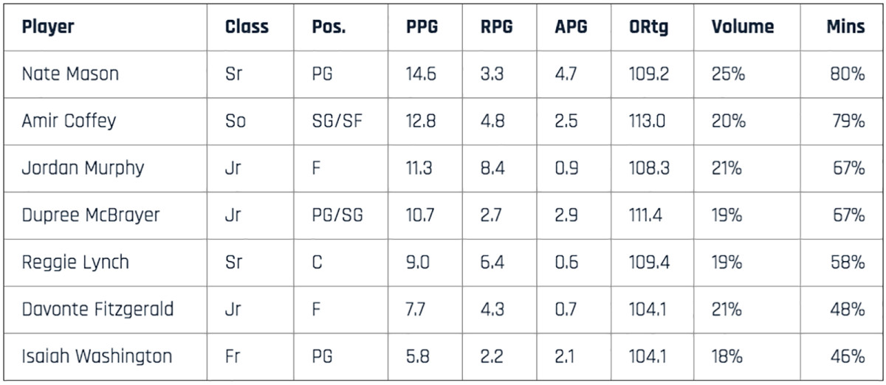This screenshot has height=385, width=886.
Task: Sort by the Volume column header
Action: 743,28
